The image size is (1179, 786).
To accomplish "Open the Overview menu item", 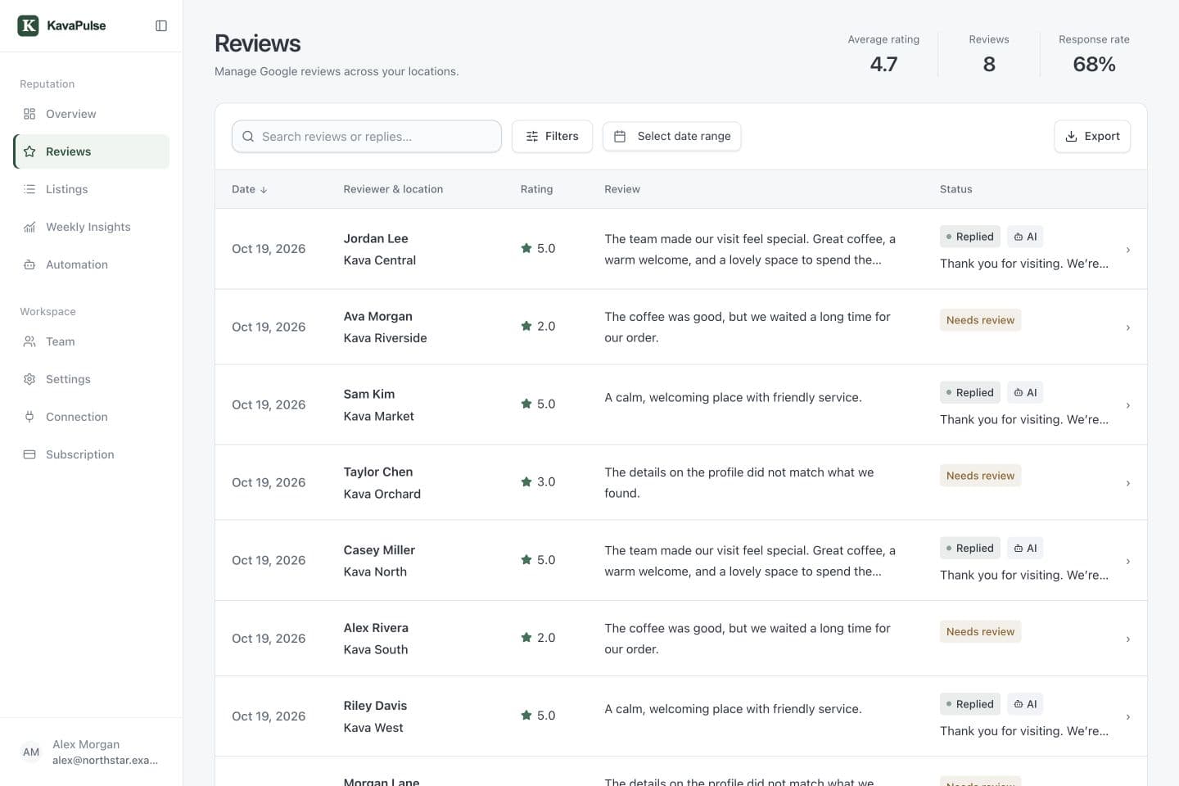I will point(92,114).
